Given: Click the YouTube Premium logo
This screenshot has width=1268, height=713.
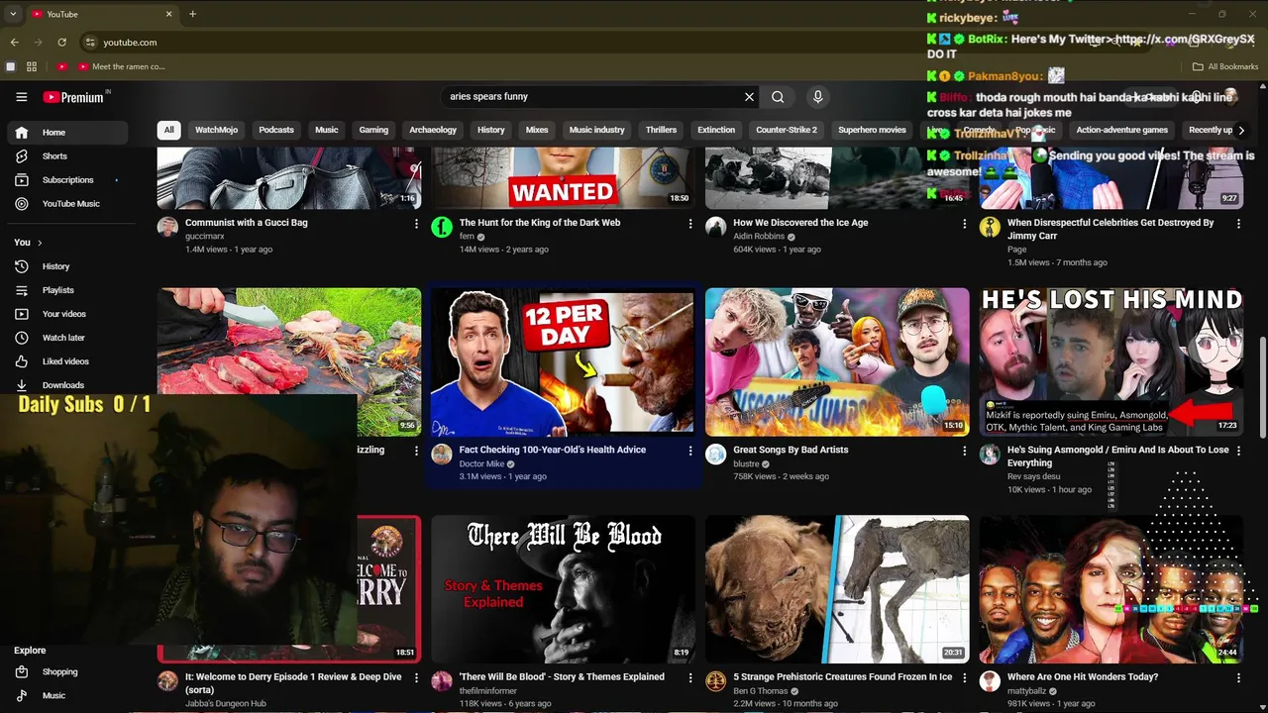Looking at the screenshot, I should pos(73,97).
